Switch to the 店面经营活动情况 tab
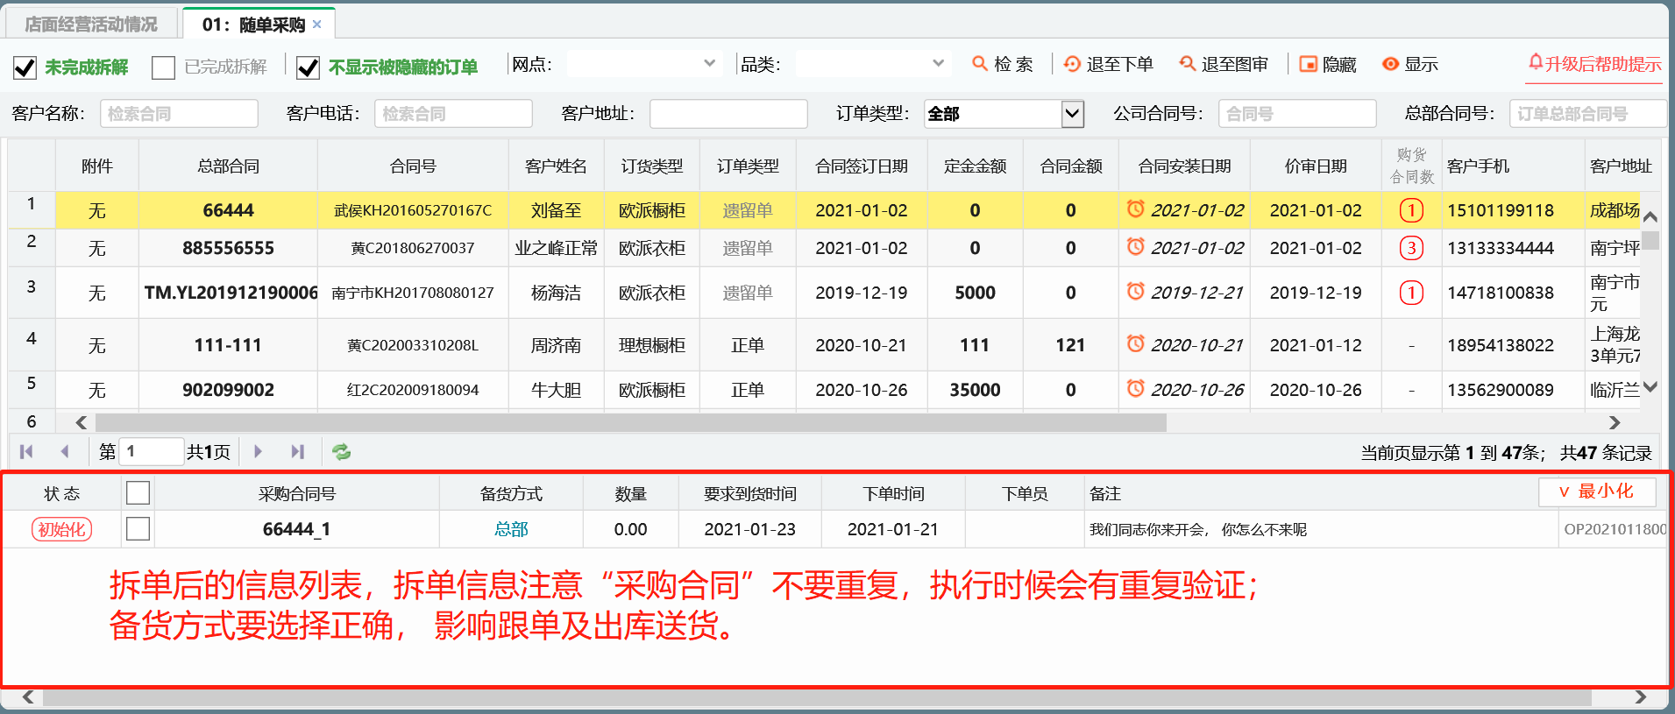Screen dimensions: 1675x714 [91, 25]
